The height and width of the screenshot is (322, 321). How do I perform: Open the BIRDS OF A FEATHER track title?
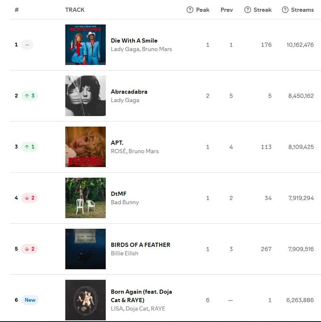tap(140, 245)
